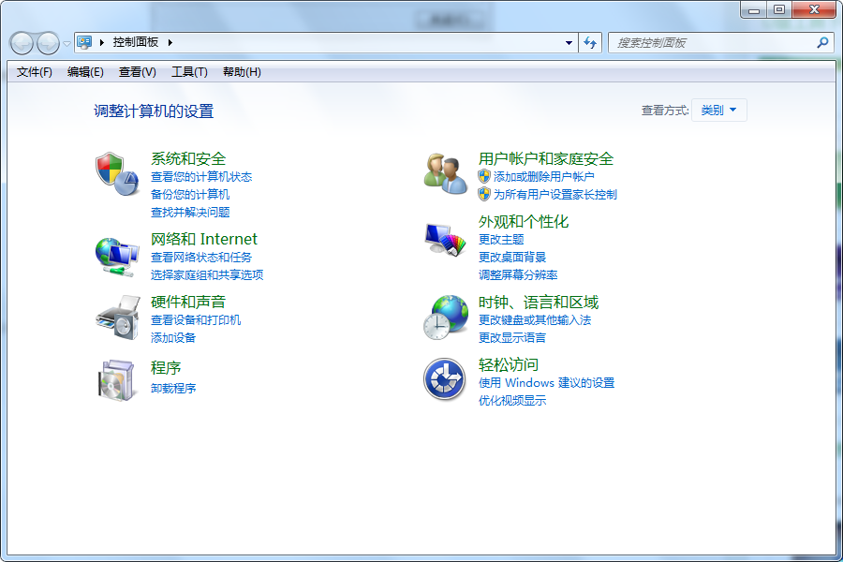Open the Programs disc box icon

coord(116,379)
